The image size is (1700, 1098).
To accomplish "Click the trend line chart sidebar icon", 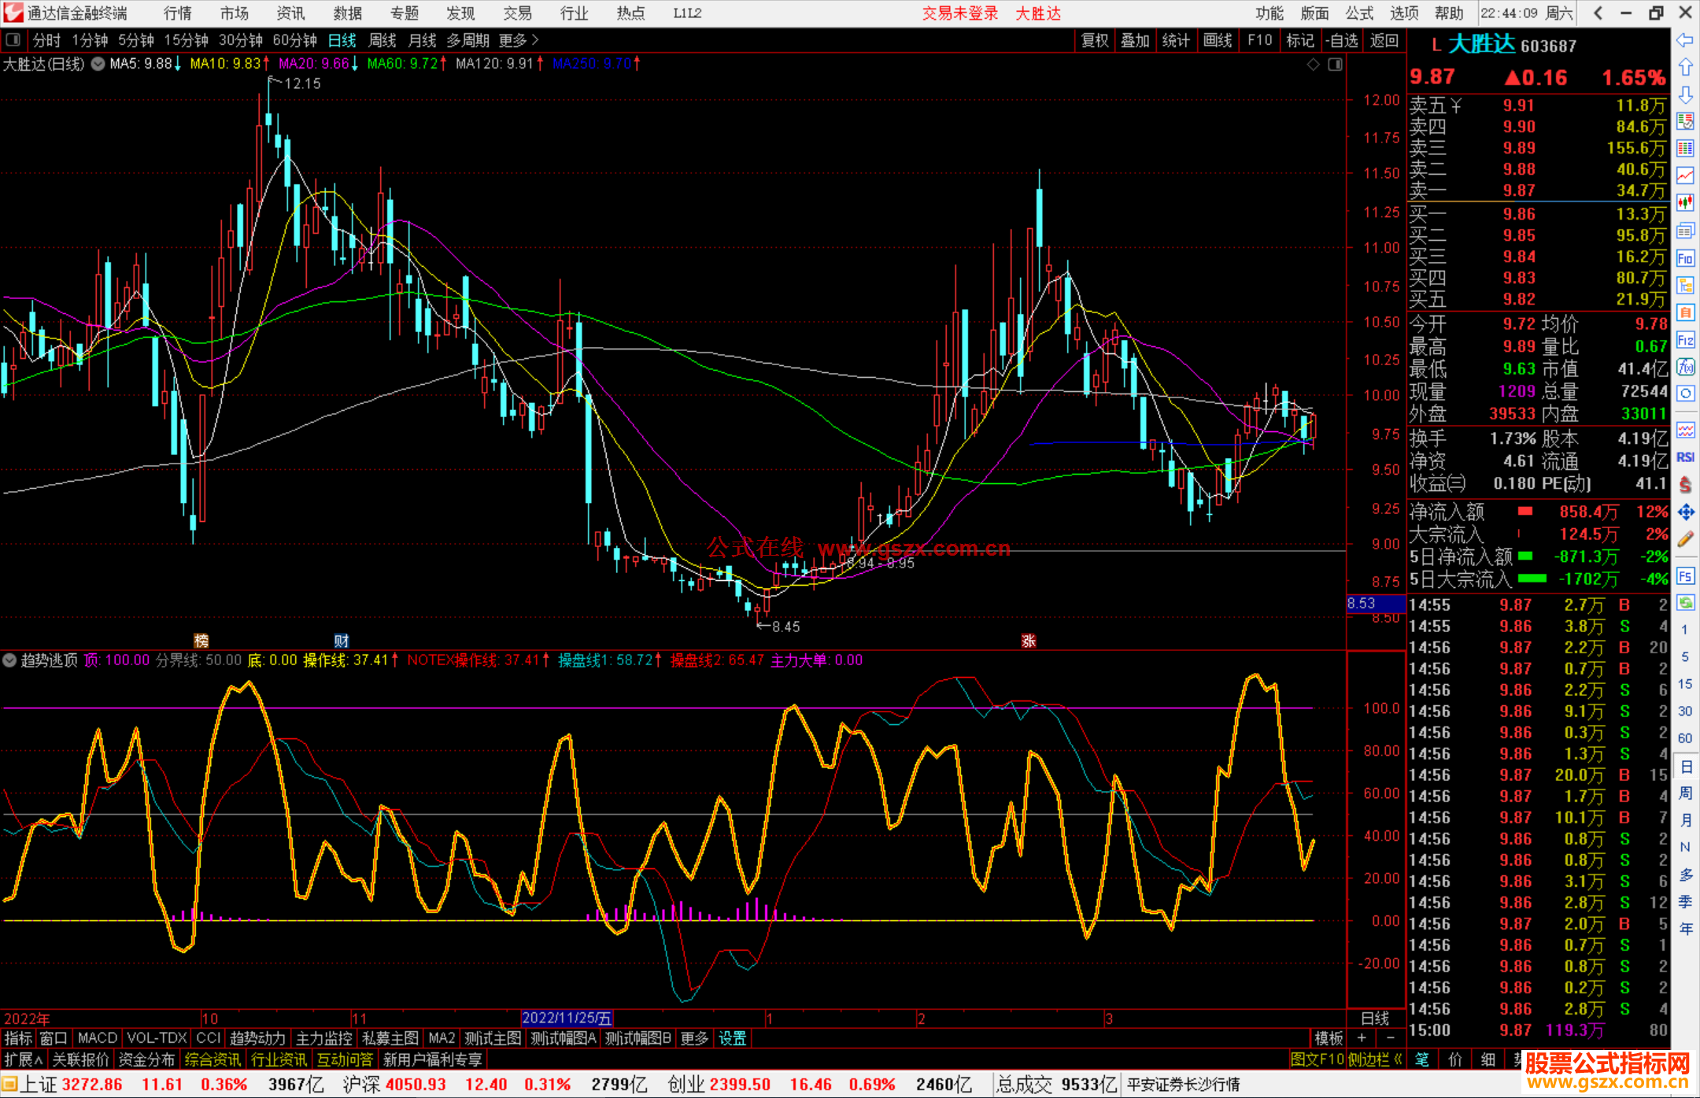I will point(1685,176).
